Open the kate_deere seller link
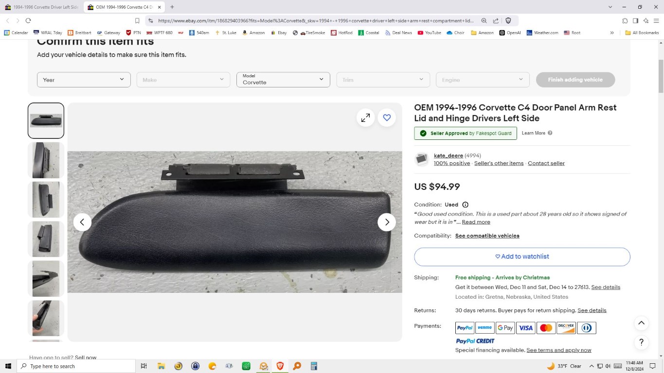This screenshot has height=373, width=664. pos(448,155)
